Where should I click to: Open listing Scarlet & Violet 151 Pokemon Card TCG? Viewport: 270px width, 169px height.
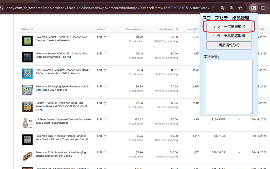click(61, 106)
